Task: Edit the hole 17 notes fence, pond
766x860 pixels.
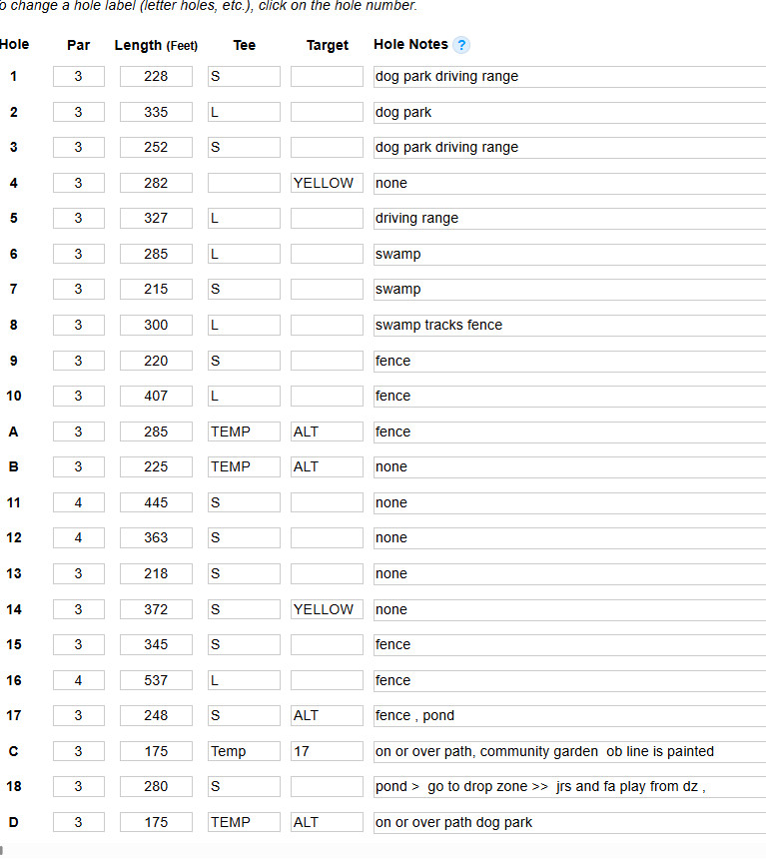Action: point(569,715)
